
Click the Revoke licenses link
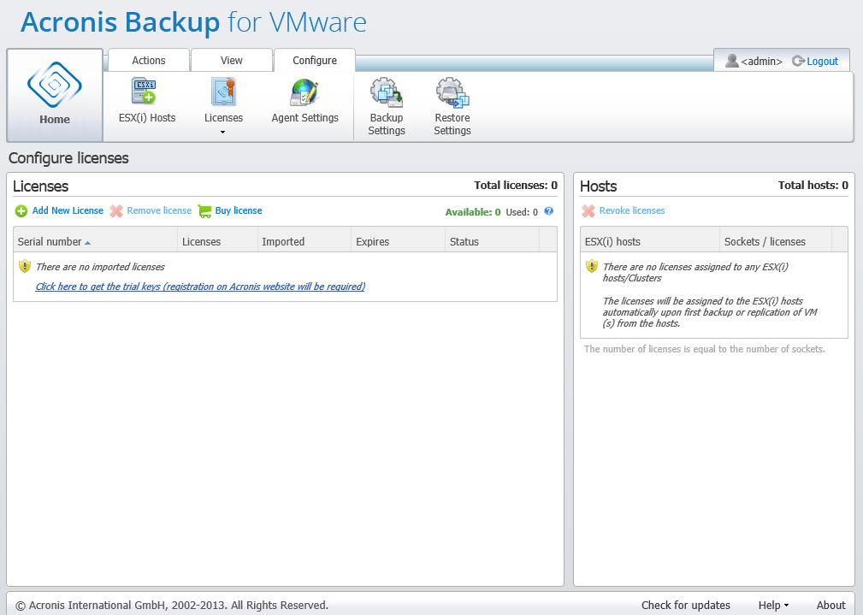coord(632,211)
